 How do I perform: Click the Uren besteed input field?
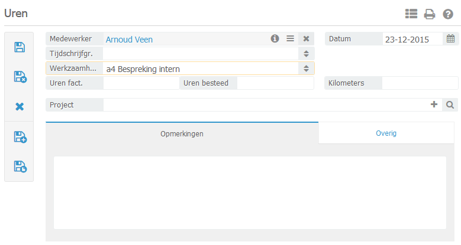275,83
